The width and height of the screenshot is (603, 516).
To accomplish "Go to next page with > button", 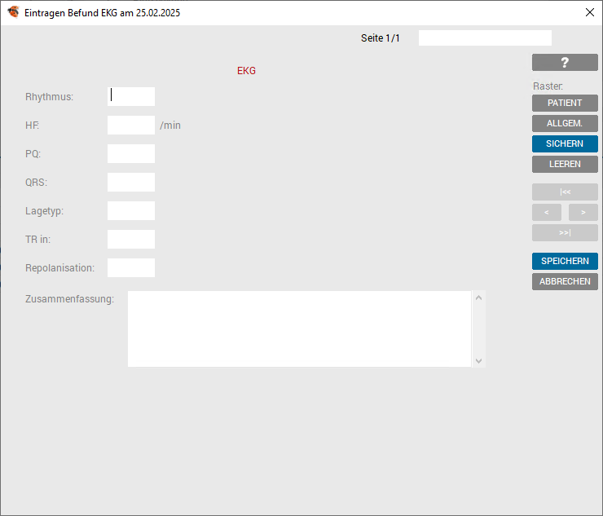I will (x=583, y=213).
